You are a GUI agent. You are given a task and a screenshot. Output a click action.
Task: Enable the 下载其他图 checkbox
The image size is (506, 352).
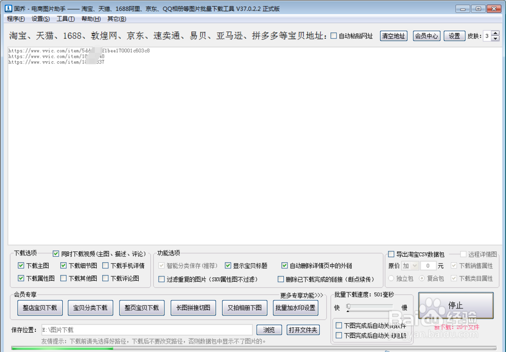(63, 278)
